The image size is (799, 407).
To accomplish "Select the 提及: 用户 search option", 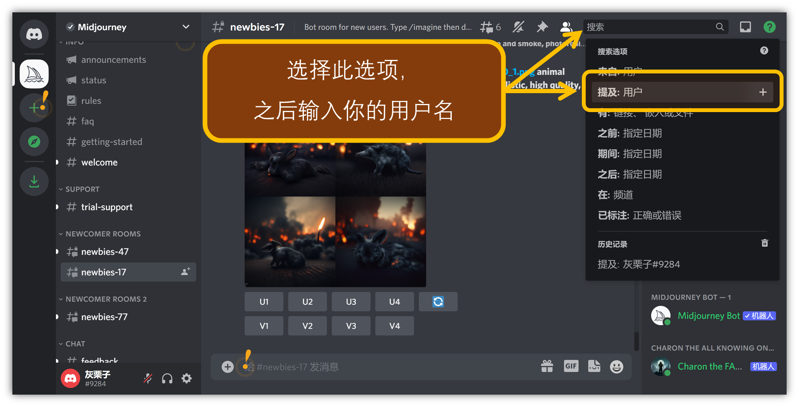I will tap(681, 92).
